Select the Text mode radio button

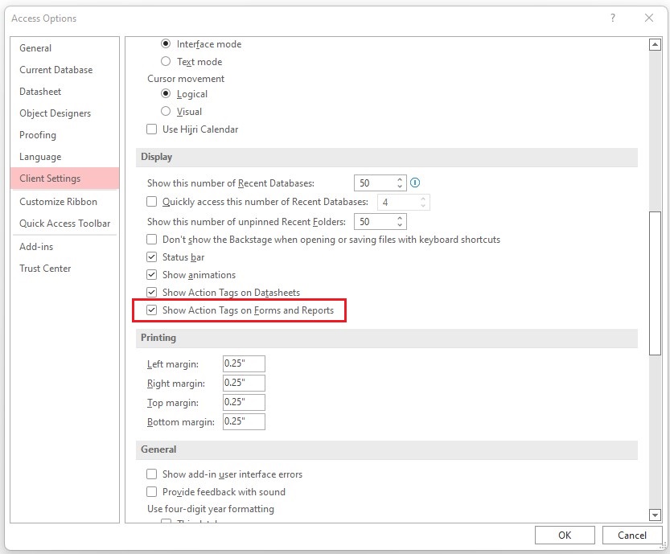coord(166,61)
